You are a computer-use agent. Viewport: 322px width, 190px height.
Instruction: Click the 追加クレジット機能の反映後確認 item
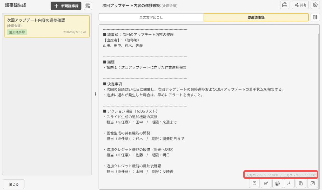point(132,166)
